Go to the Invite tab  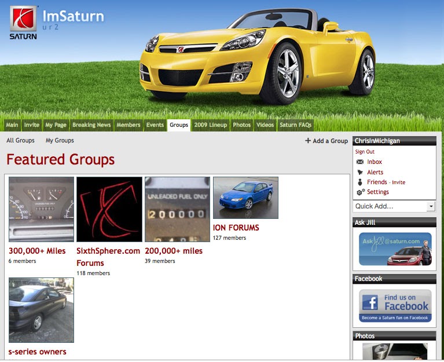[x=31, y=125]
